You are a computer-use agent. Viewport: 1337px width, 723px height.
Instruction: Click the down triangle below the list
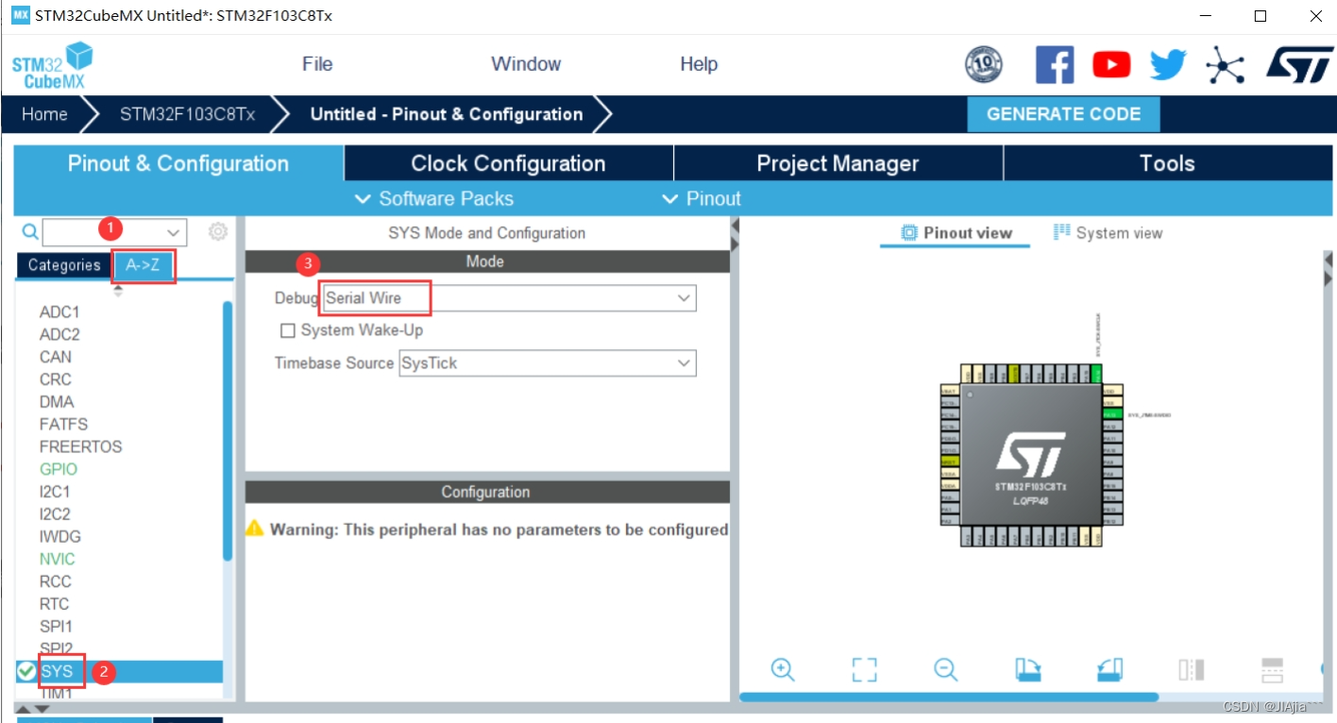point(42,709)
